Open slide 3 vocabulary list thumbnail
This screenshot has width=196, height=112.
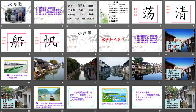81,12
